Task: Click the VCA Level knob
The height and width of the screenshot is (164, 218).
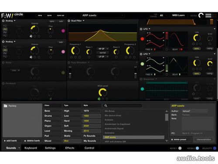Action: (102, 92)
